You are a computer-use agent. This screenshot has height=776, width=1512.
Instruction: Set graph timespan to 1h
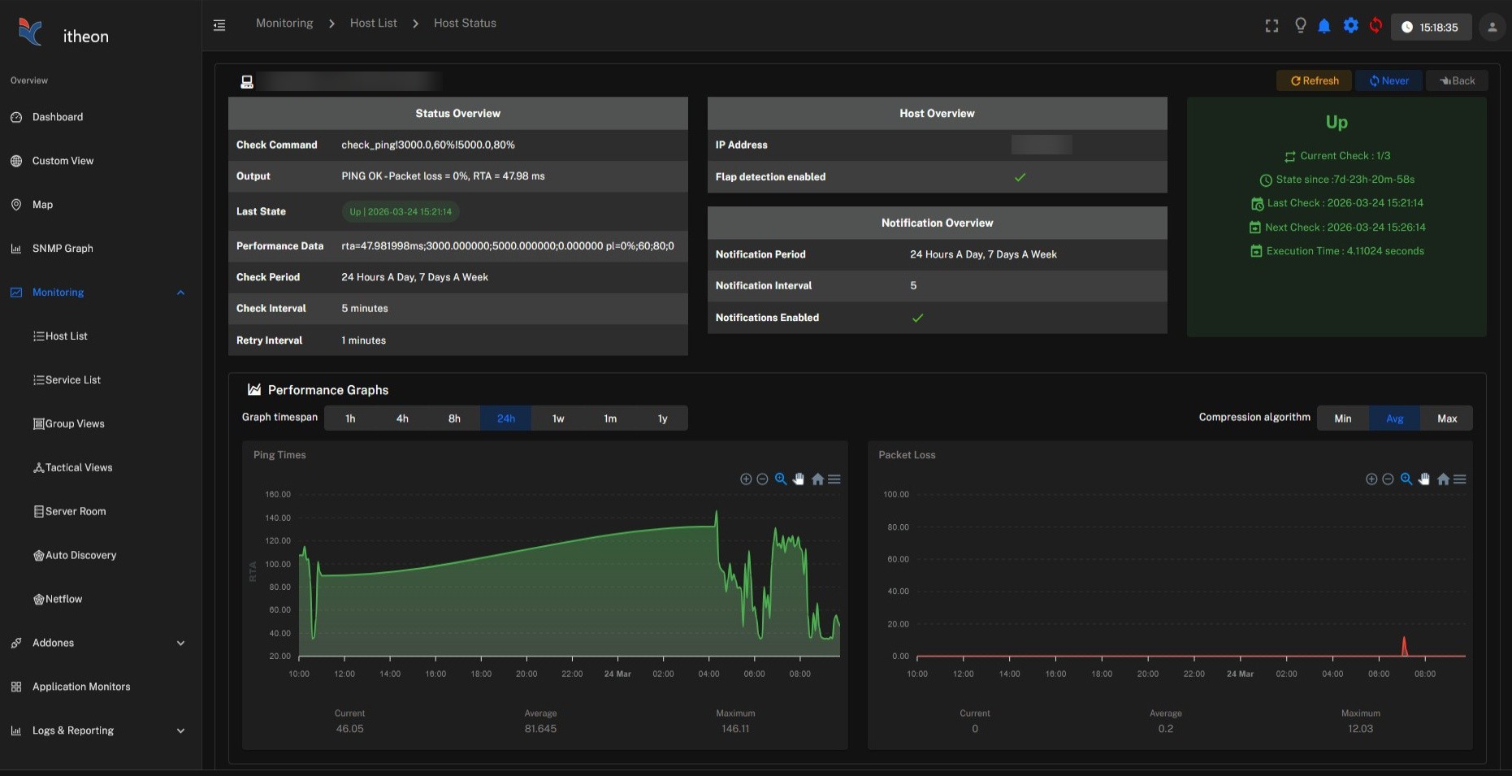point(350,418)
